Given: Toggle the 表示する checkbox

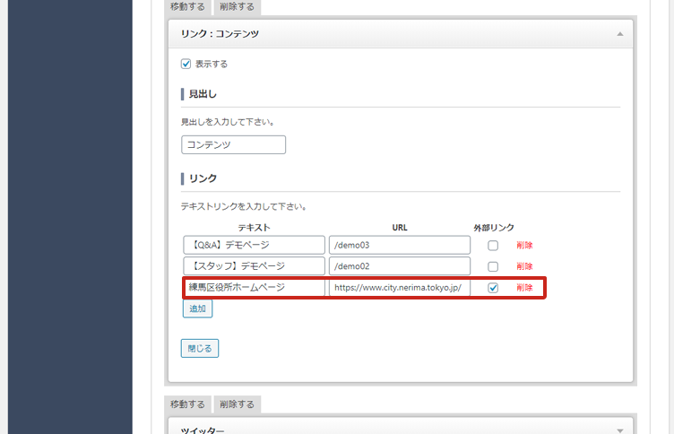Looking at the screenshot, I should [x=186, y=64].
